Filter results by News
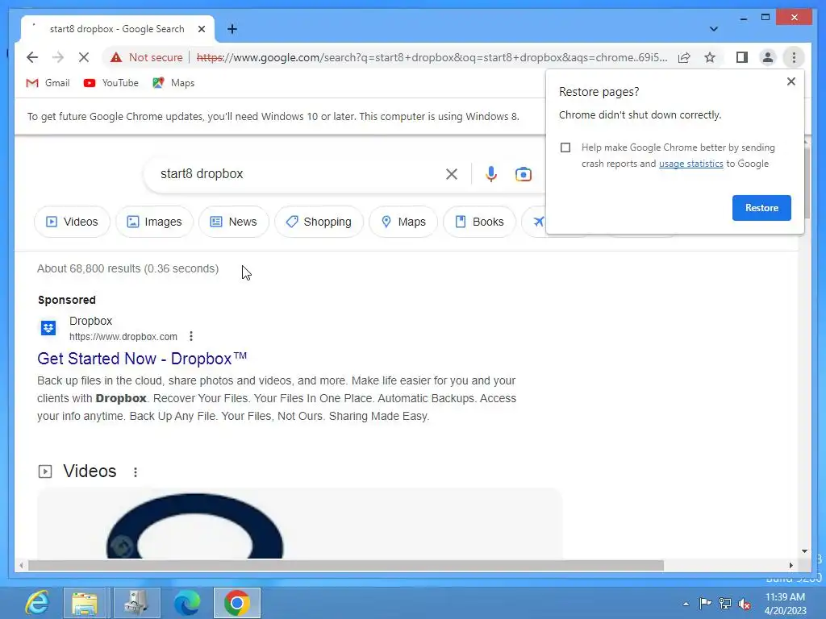Viewport: 826px width, 619px height. click(x=233, y=222)
